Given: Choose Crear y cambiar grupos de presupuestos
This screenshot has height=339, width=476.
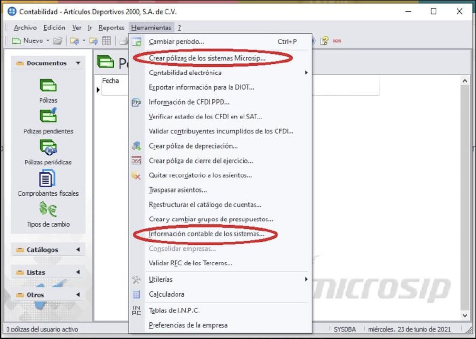Looking at the screenshot, I should [220, 219].
